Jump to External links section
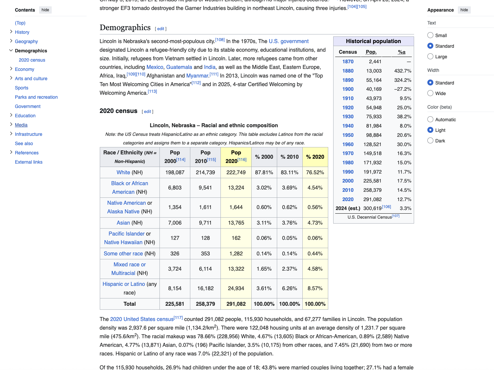 pyautogui.click(x=29, y=162)
